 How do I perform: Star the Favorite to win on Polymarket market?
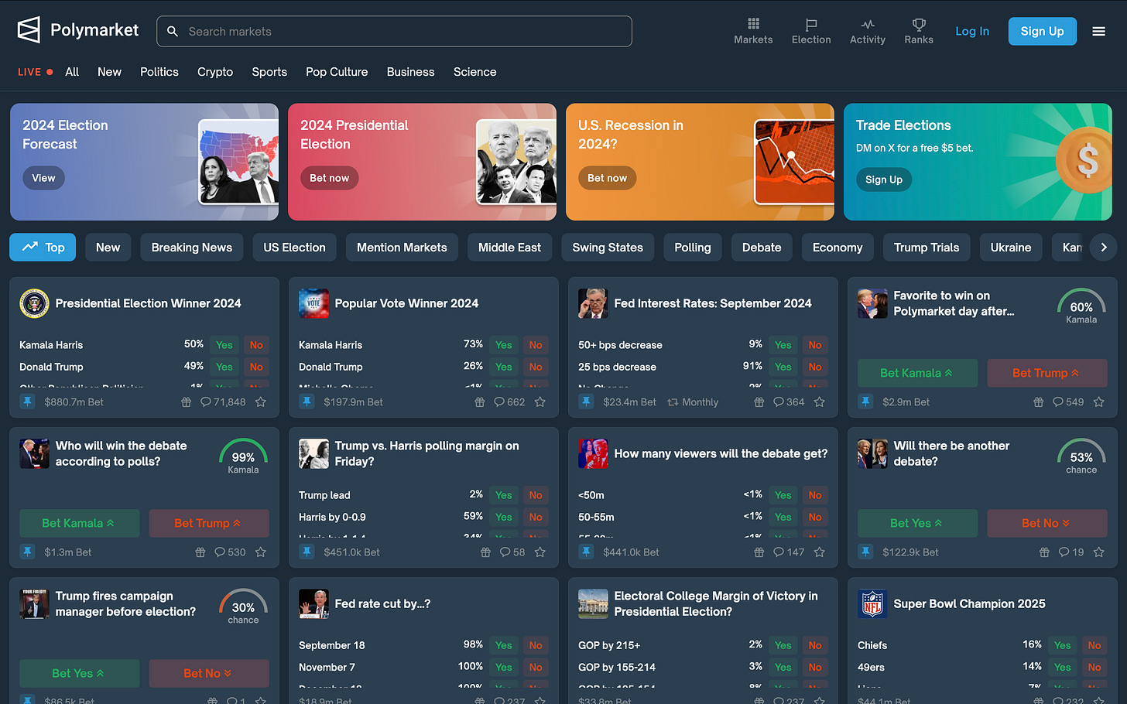[x=1098, y=402]
